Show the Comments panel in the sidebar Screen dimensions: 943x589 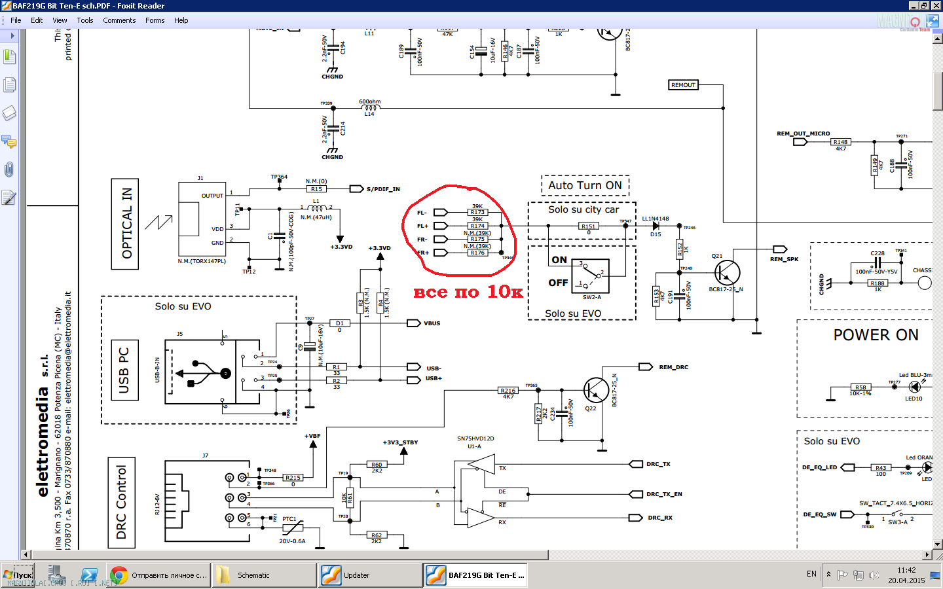(9, 141)
